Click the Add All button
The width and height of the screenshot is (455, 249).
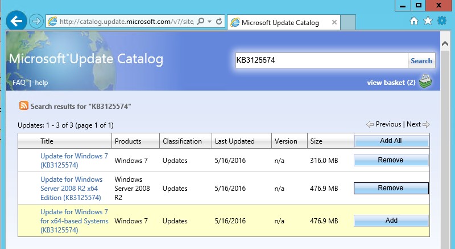(391, 141)
